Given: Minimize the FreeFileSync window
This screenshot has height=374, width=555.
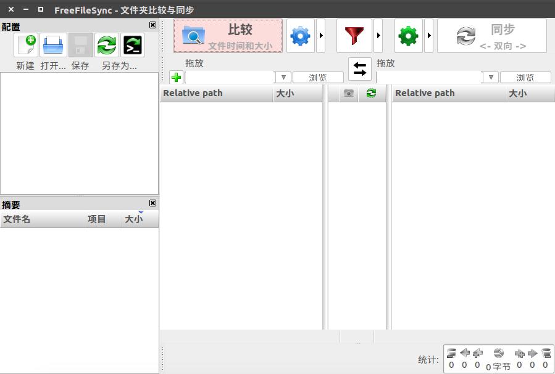Looking at the screenshot, I should point(26,9).
